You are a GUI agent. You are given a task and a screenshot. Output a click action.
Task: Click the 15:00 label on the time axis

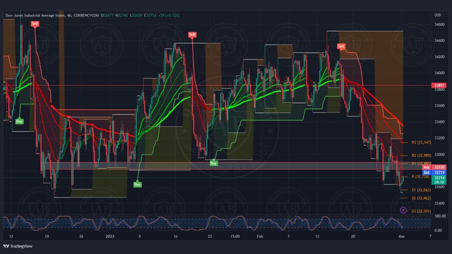pos(235,237)
